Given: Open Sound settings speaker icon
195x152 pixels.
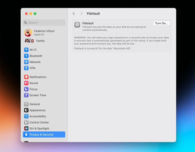Looking at the screenshot, I should (x=26, y=83).
